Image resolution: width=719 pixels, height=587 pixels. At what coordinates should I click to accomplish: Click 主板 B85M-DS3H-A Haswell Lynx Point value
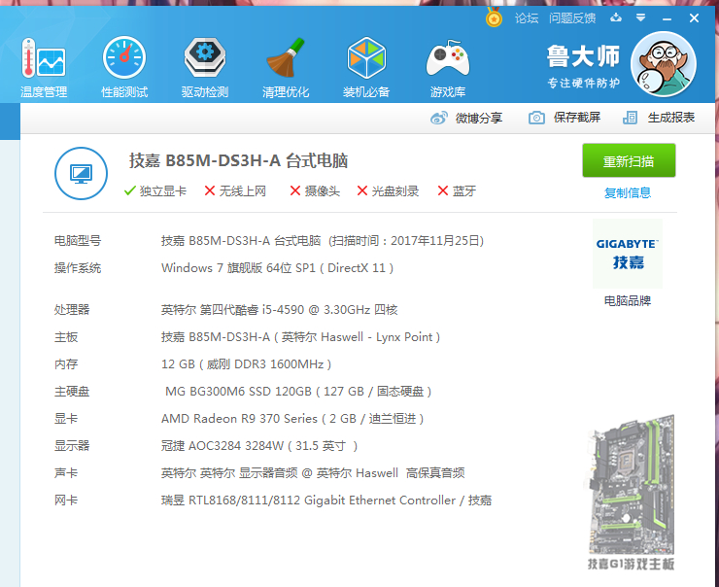(300, 337)
